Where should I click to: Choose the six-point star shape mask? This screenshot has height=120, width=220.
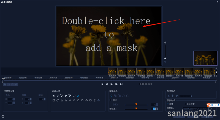tap(70, 100)
